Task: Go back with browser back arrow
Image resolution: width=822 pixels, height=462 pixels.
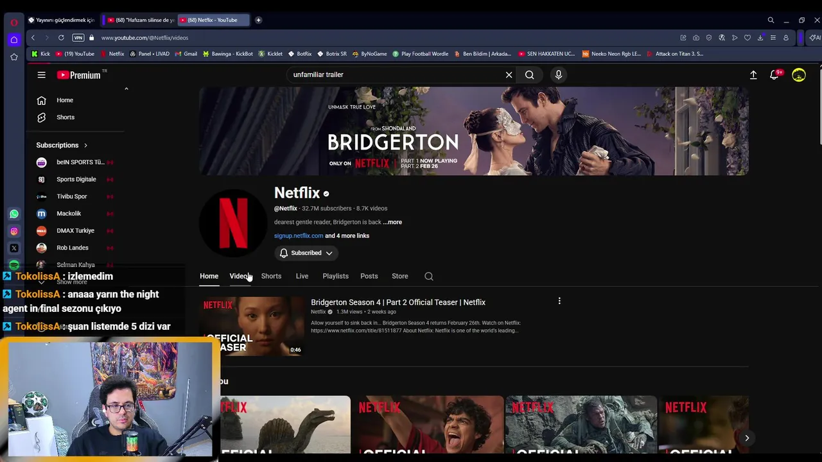Action: pos(33,38)
